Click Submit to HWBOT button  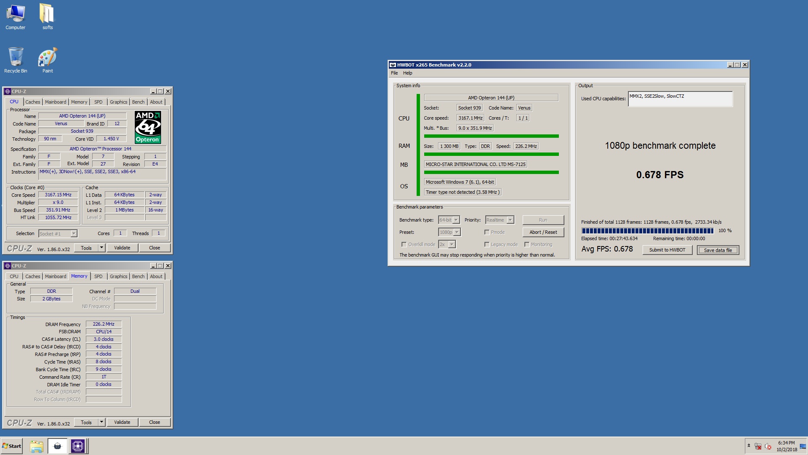(667, 250)
